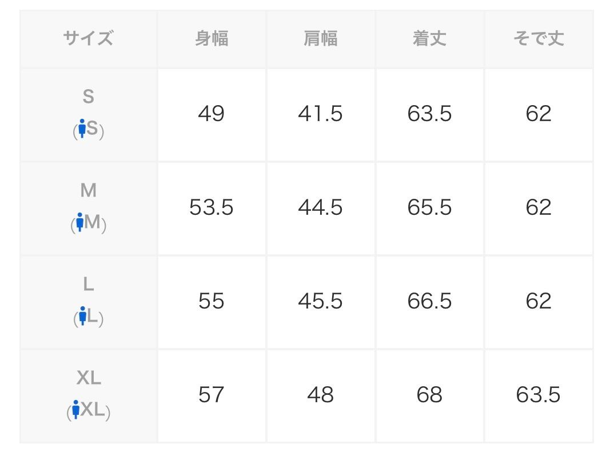
Task: Select the L size row label
Action: tap(88, 285)
